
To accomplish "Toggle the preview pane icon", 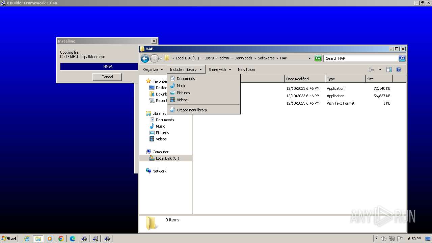I will pos(389,70).
